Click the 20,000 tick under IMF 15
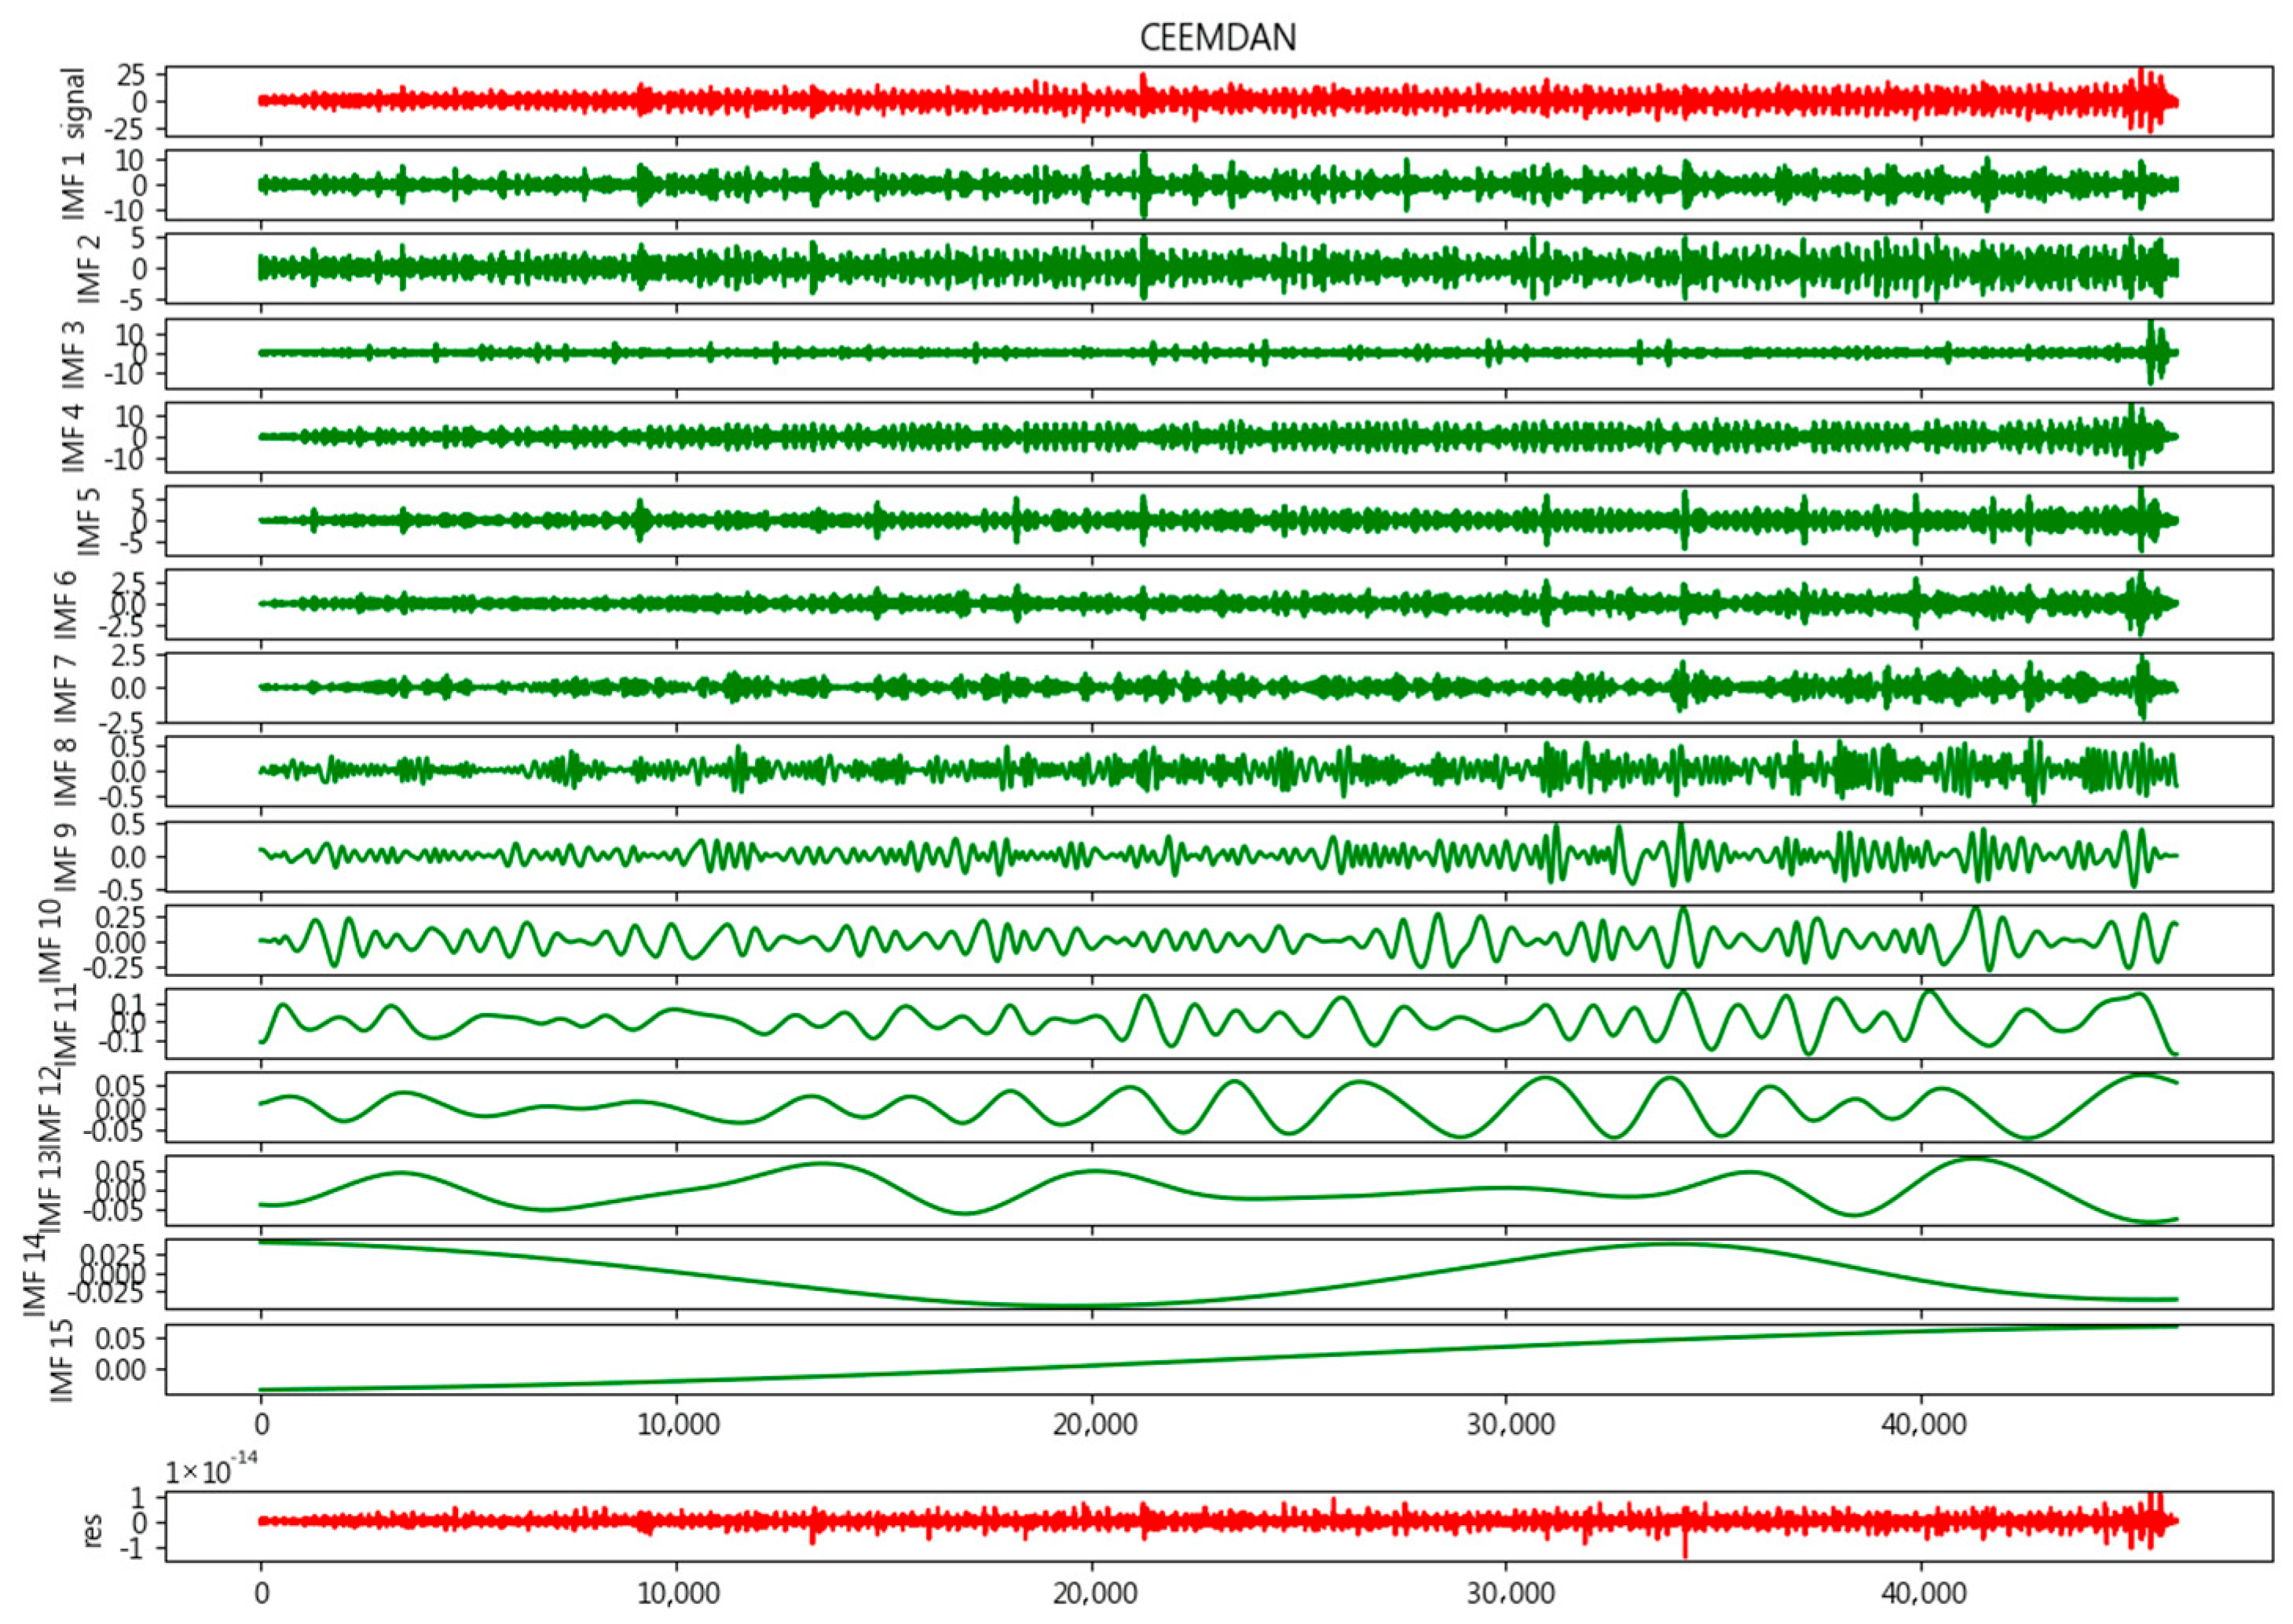Screen dimensions: 2293x1624 tap(1094, 1424)
